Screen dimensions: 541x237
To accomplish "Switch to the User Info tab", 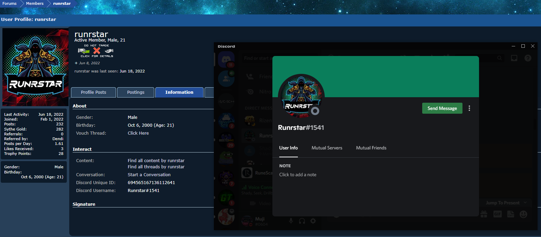I will click(289, 148).
